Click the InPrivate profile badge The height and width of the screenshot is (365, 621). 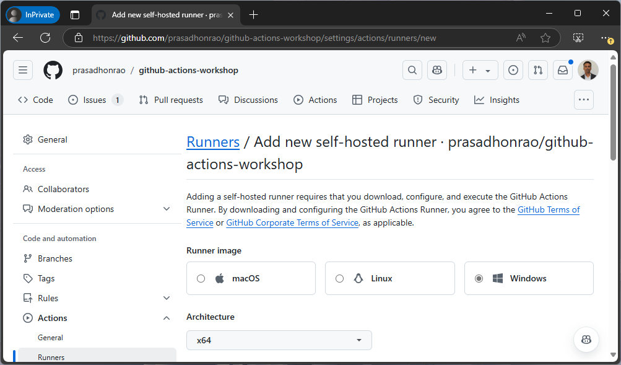click(x=33, y=15)
